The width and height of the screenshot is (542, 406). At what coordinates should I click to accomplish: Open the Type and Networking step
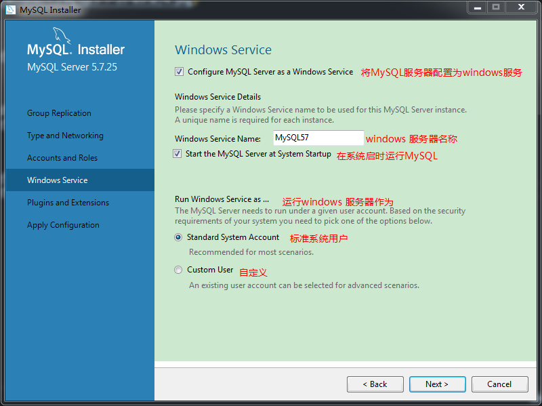pyautogui.click(x=65, y=136)
